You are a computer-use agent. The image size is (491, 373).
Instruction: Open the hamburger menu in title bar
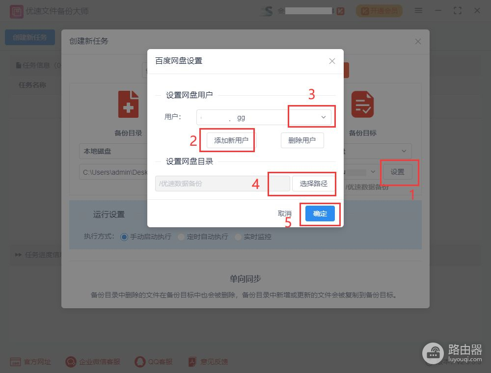(418, 11)
